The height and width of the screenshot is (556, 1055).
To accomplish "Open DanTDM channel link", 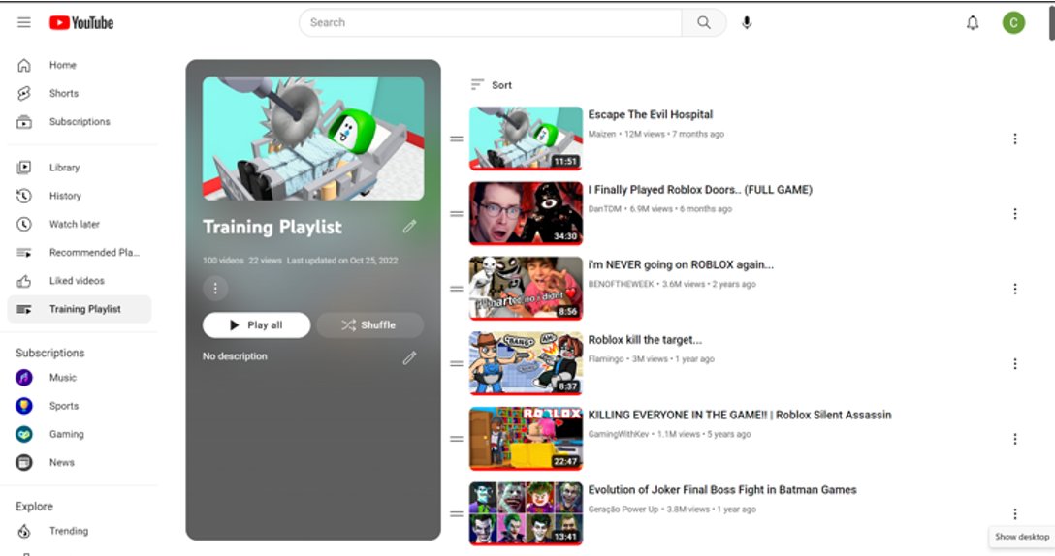I will [x=604, y=209].
